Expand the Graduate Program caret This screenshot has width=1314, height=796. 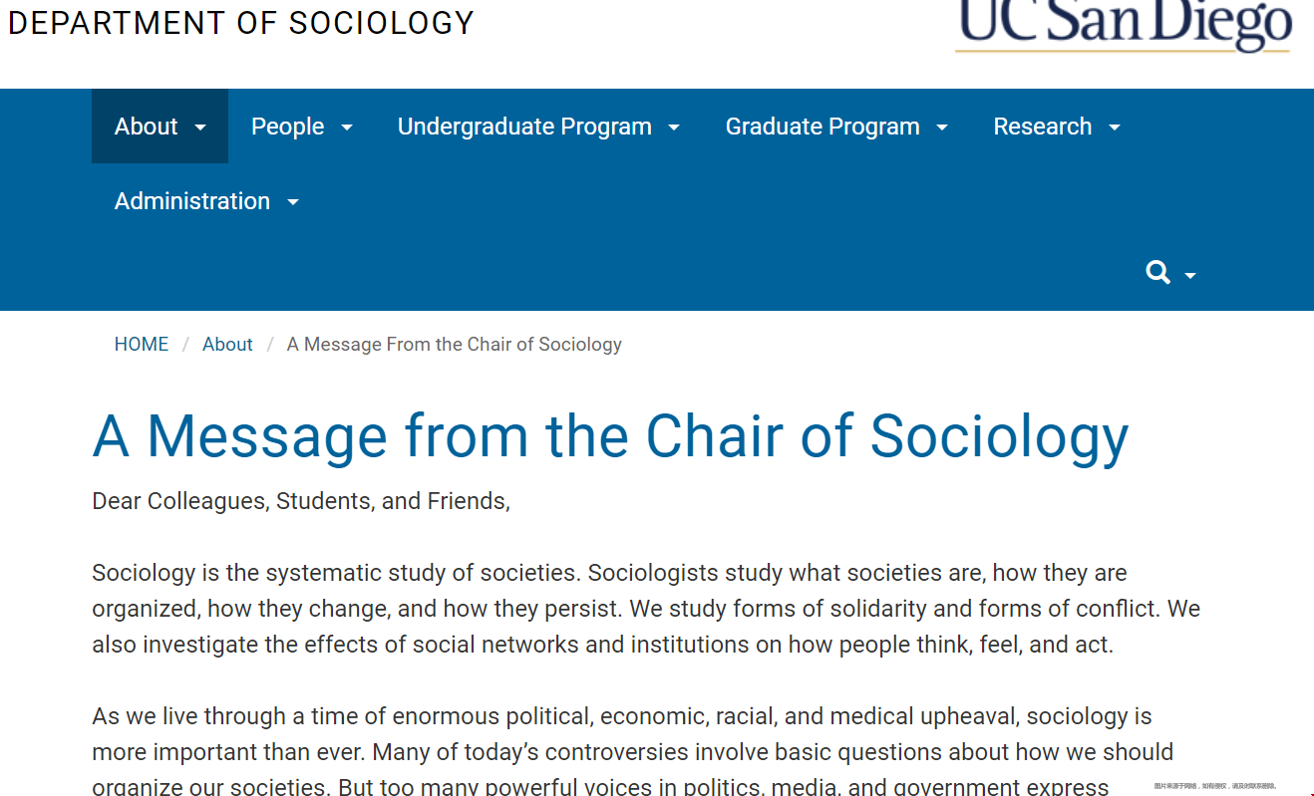point(942,128)
